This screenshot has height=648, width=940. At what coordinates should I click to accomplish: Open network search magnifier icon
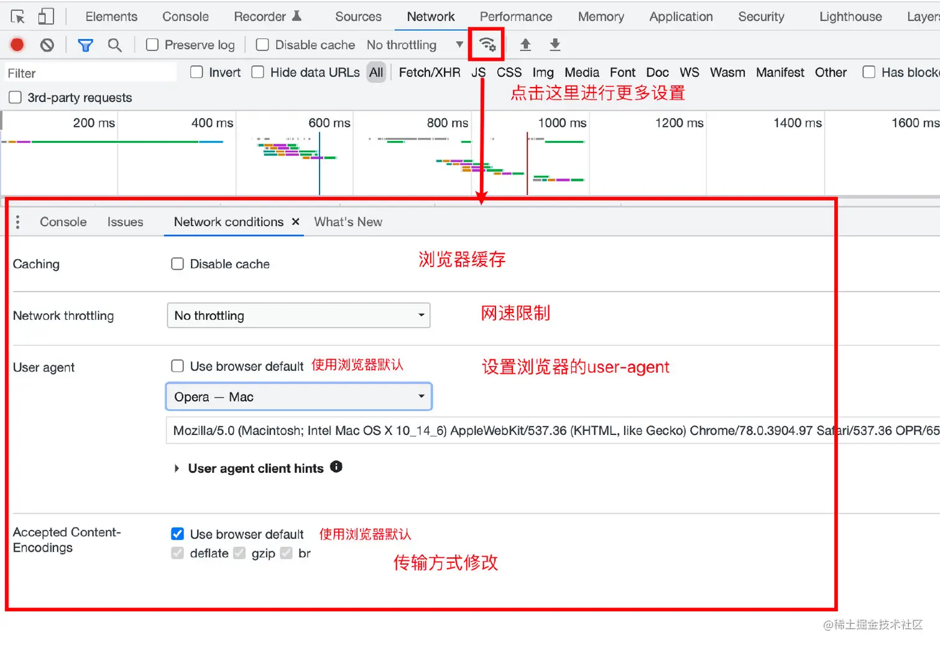114,45
